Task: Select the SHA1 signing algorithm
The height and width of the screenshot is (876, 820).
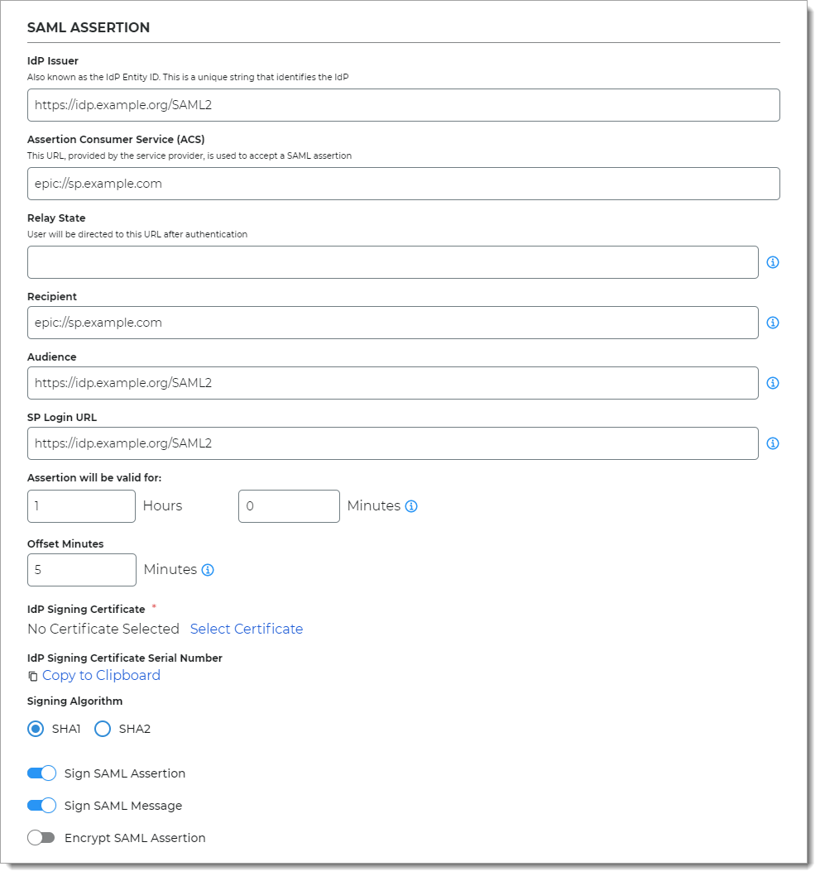Action: click(x=35, y=729)
